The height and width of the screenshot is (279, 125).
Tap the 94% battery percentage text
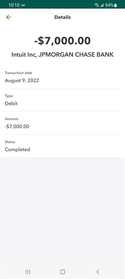tap(109, 5)
